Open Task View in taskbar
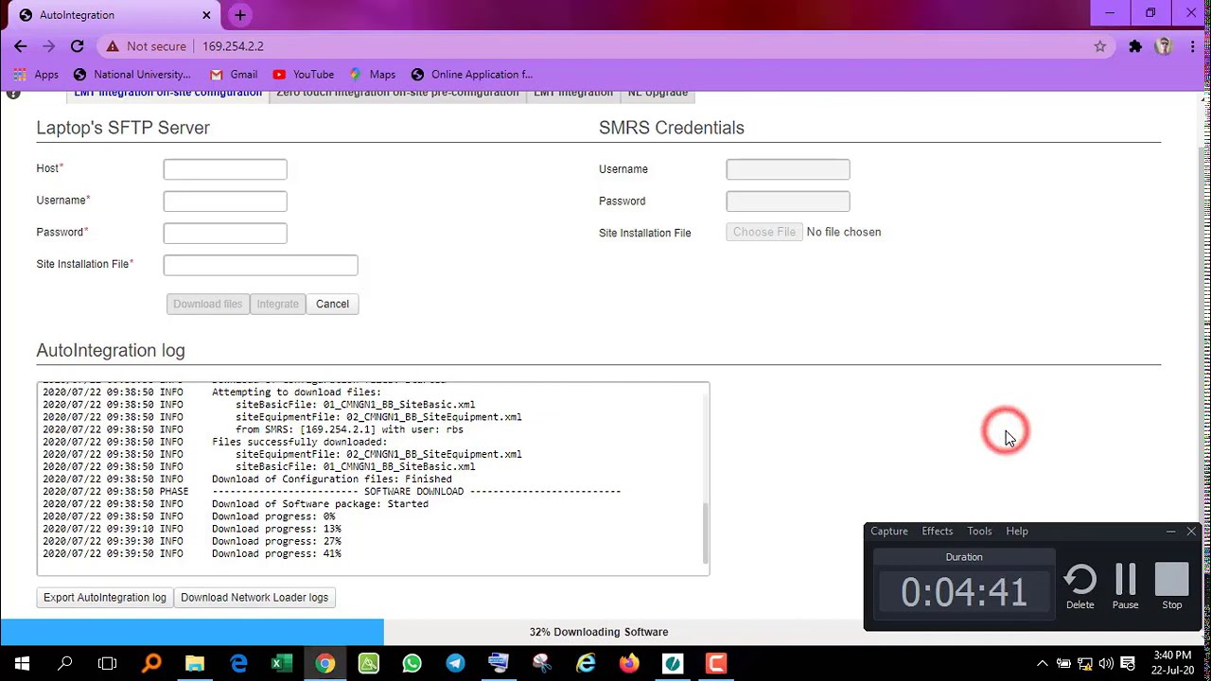The width and height of the screenshot is (1211, 681). [108, 664]
